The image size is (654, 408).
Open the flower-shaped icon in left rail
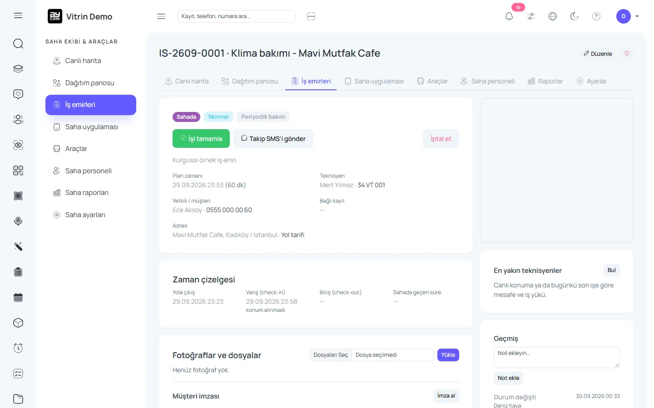[x=18, y=196]
